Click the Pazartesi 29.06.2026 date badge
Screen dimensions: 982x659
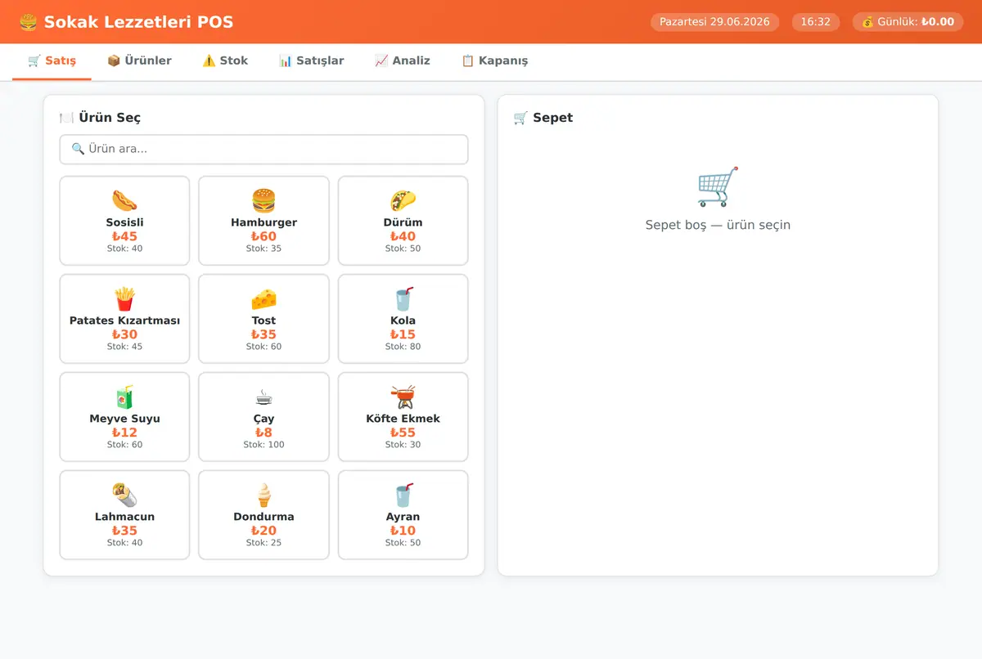(715, 22)
